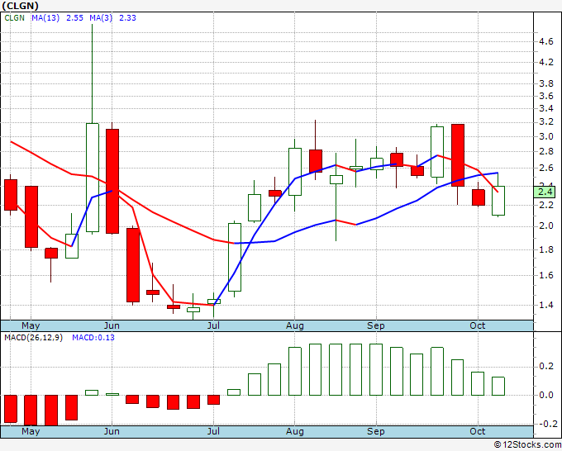Click Oct on the MACD time axis
Screen dimensions: 562x451
(478, 431)
